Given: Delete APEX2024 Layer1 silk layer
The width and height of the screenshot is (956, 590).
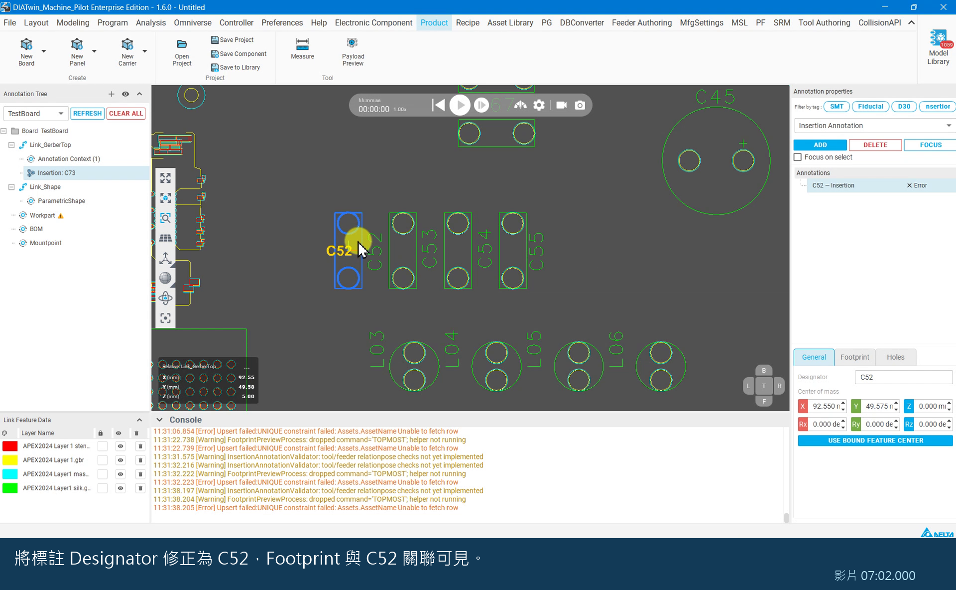Looking at the screenshot, I should tap(140, 488).
